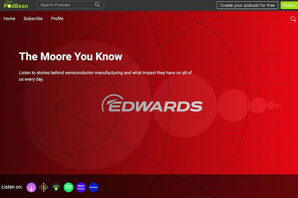Image resolution: width=298 pixels, height=198 pixels.
Task: Click the Edwards logo banner
Action: tap(152, 103)
